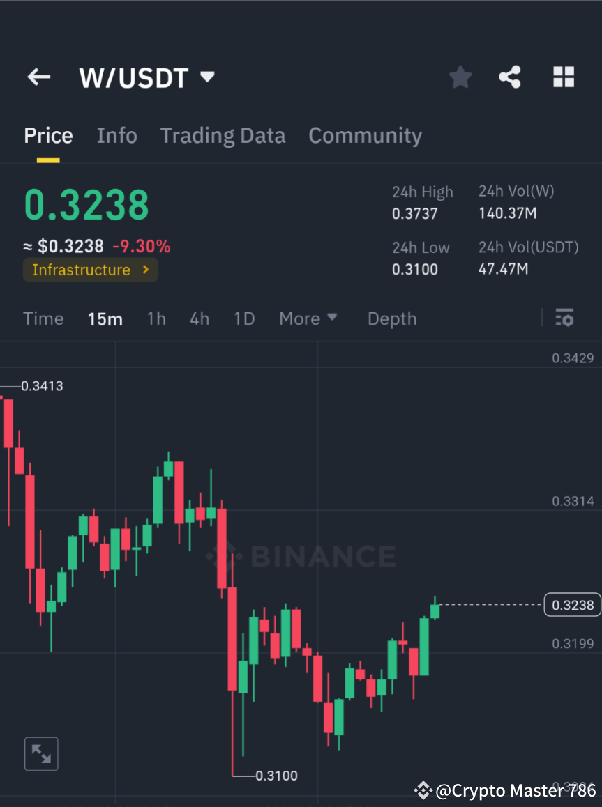Enable the 1D candle timeframe
602x807 pixels.
tap(244, 318)
